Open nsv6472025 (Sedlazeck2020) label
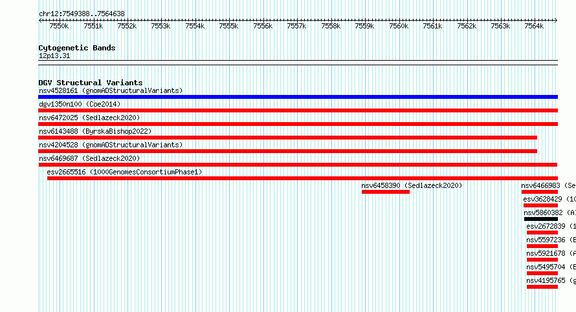Viewport: 576px width, 312px height. 89,118
